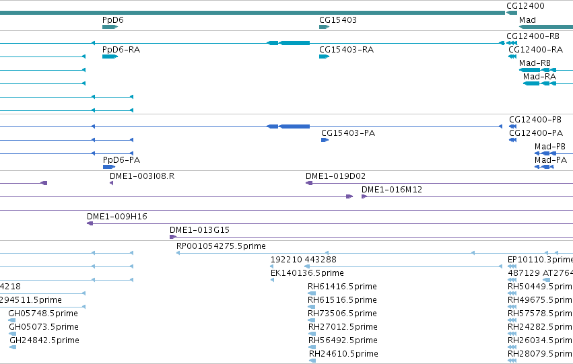The height and width of the screenshot is (364, 573).
Task: Select RH61516.5prime EST
Action: (312, 307)
